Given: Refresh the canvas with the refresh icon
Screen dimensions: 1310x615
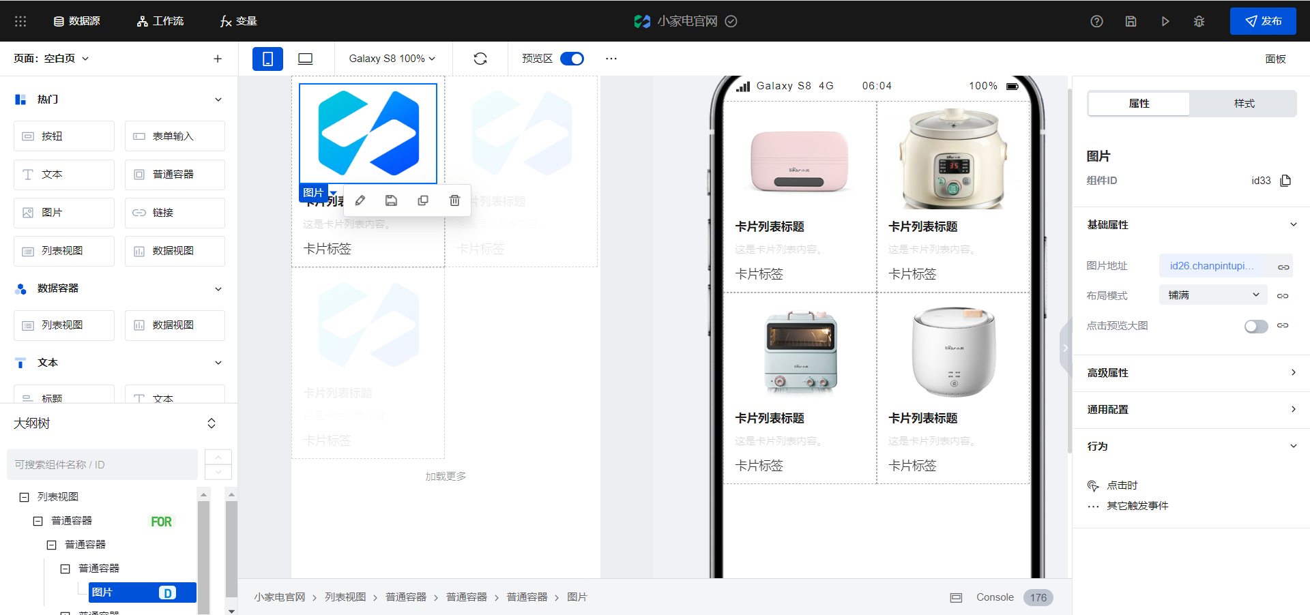Looking at the screenshot, I should click(480, 59).
